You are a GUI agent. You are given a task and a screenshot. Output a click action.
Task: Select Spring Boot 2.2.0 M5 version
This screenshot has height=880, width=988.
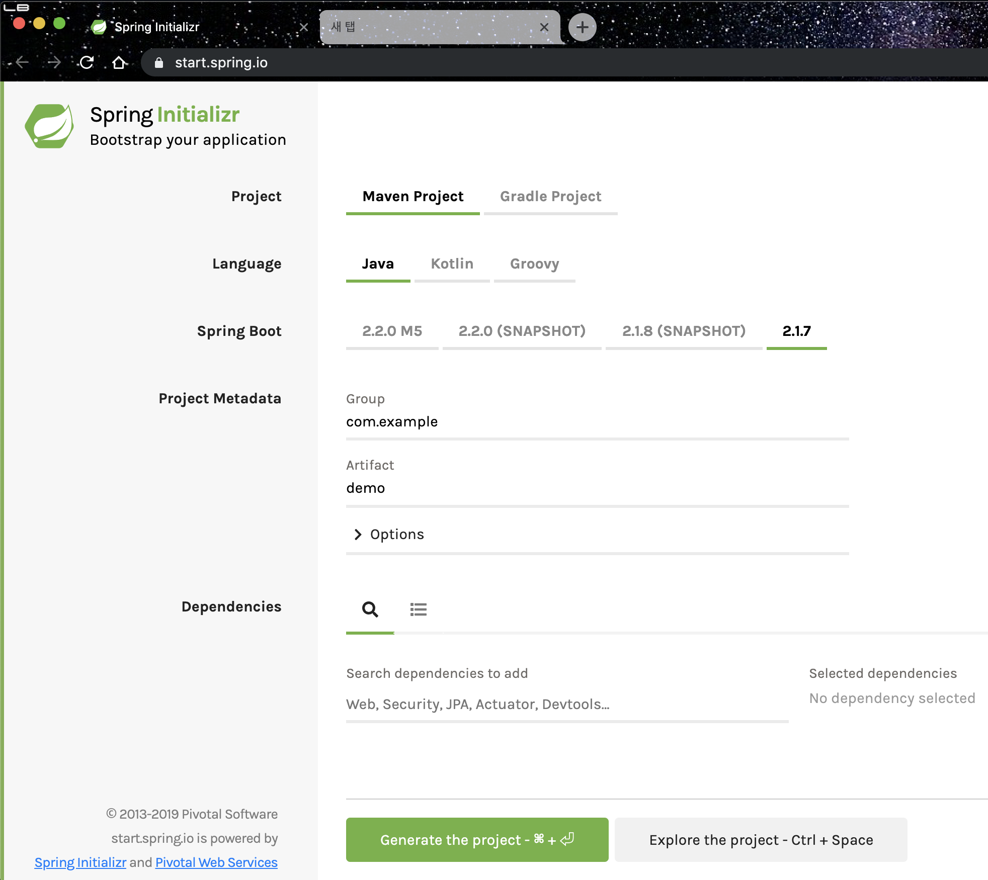pos(392,331)
